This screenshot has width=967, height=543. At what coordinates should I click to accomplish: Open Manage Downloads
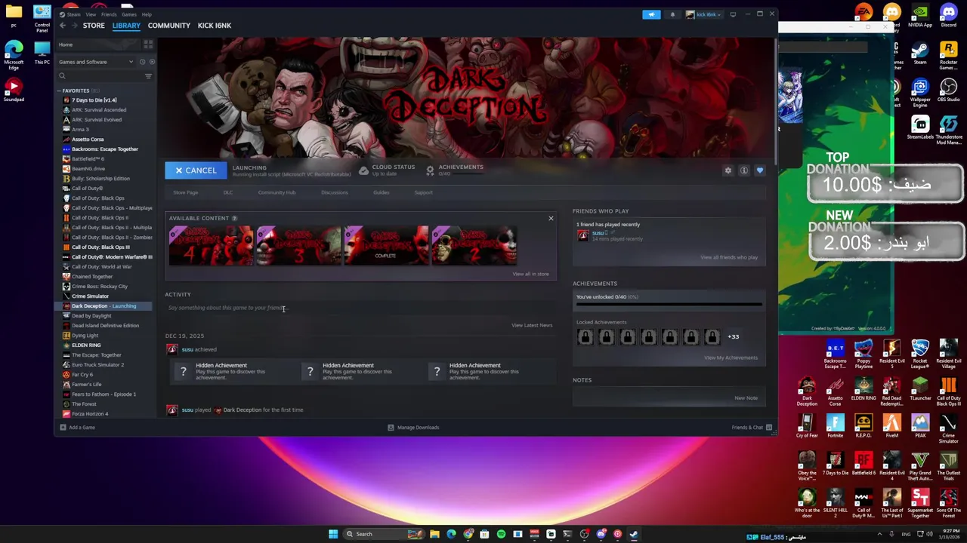(413, 428)
